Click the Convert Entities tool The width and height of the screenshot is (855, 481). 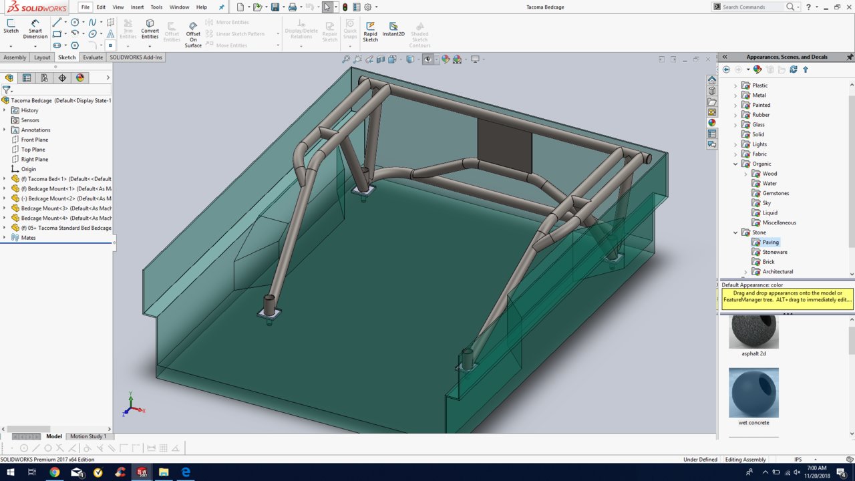[x=150, y=29]
